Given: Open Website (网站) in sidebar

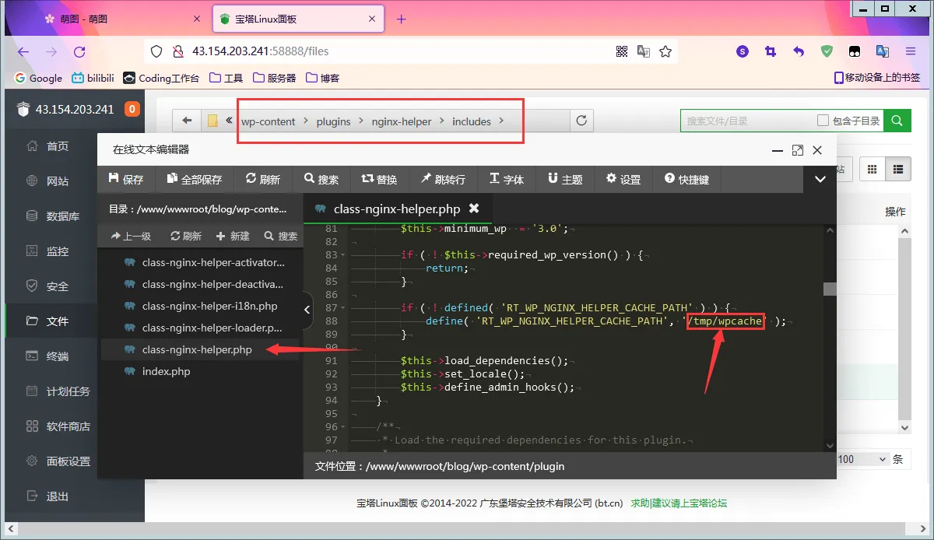Looking at the screenshot, I should [47, 181].
